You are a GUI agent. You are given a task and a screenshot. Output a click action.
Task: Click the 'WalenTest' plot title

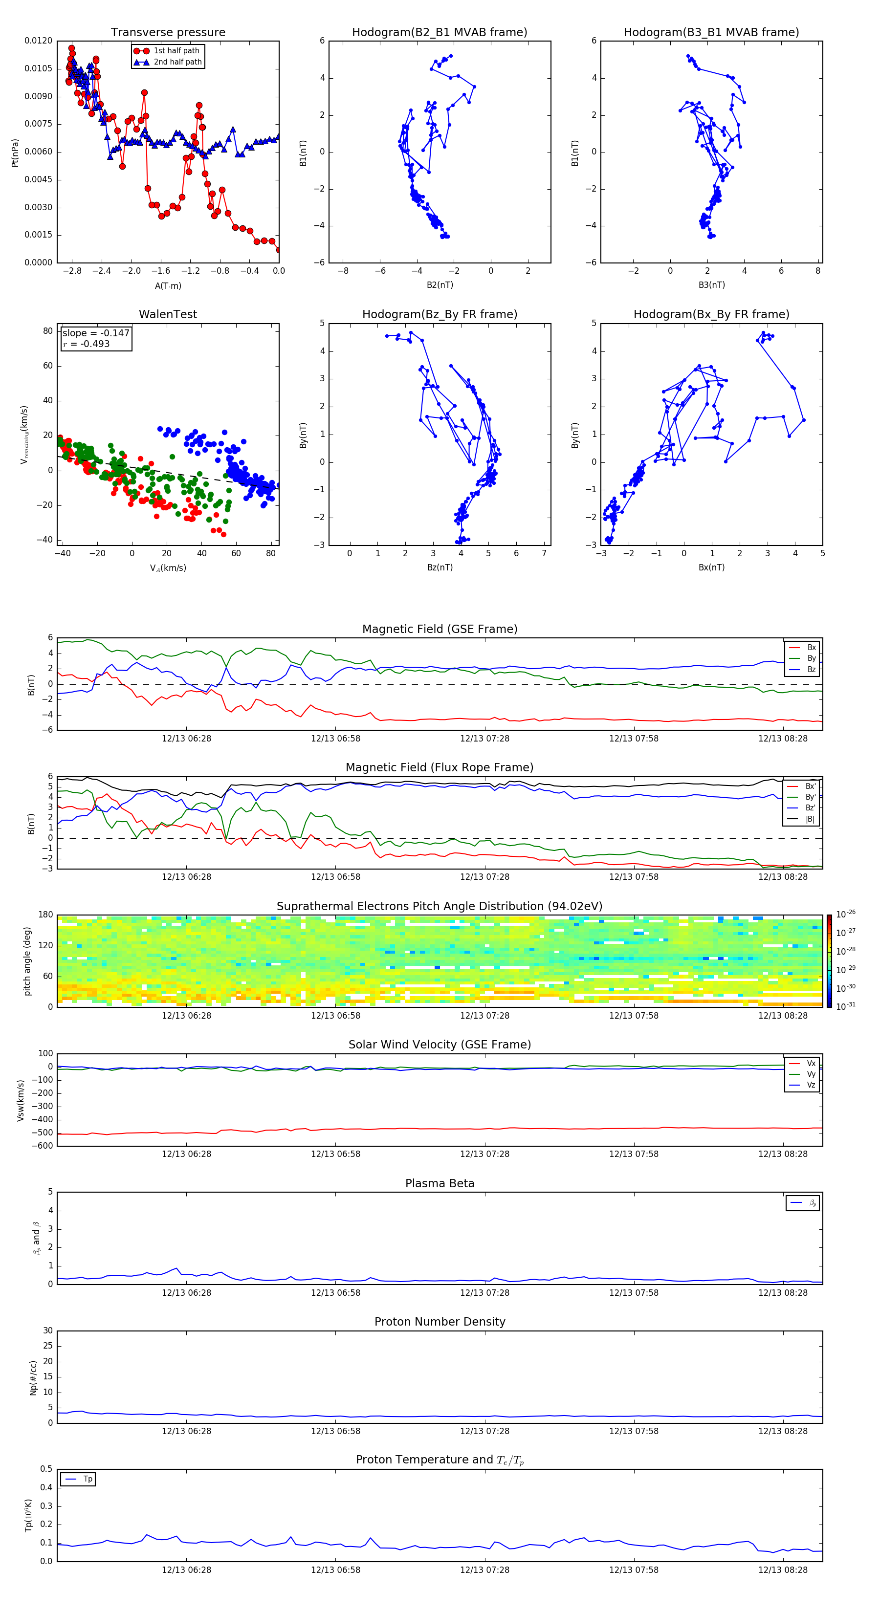coord(168,314)
